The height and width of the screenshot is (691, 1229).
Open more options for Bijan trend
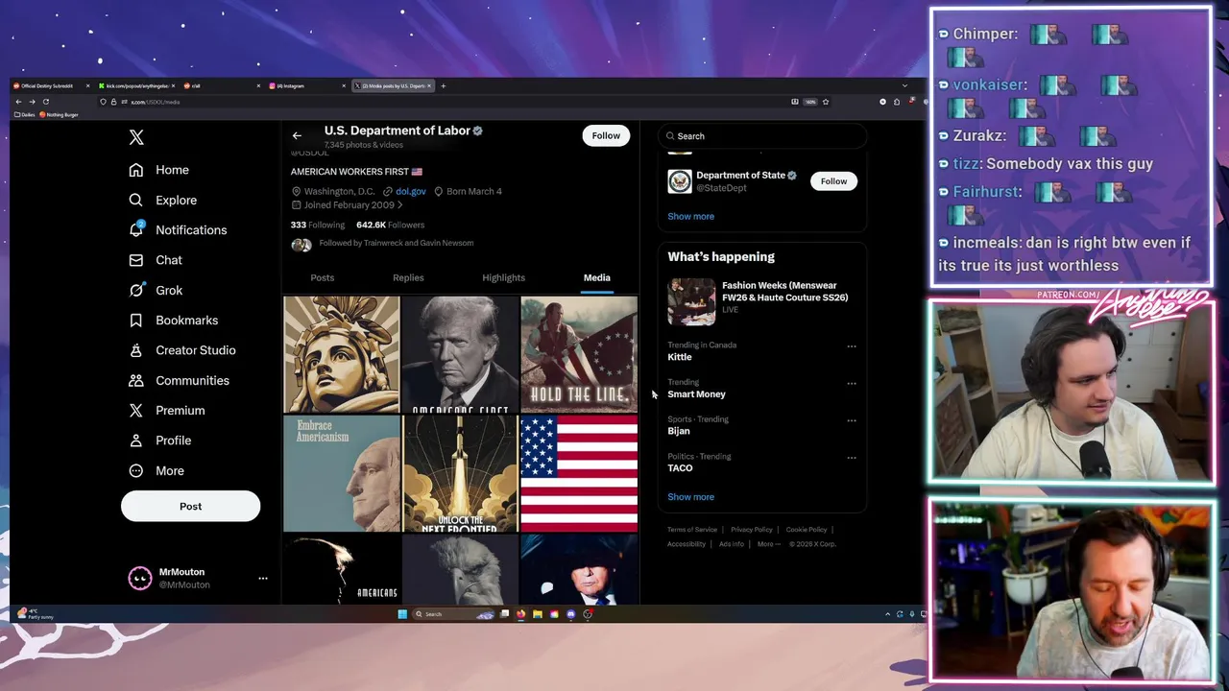[852, 420]
